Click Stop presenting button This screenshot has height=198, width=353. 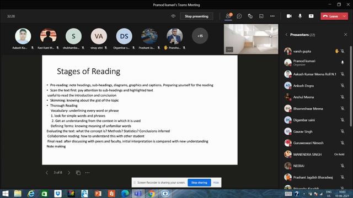[196, 16]
